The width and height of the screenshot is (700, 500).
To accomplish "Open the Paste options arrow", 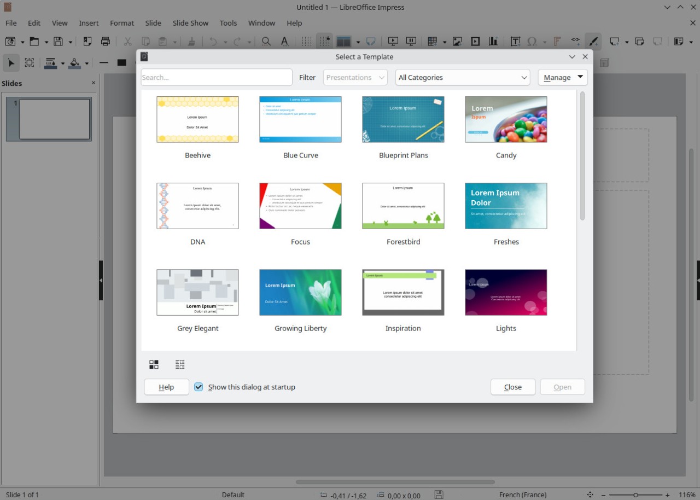I will (x=174, y=41).
